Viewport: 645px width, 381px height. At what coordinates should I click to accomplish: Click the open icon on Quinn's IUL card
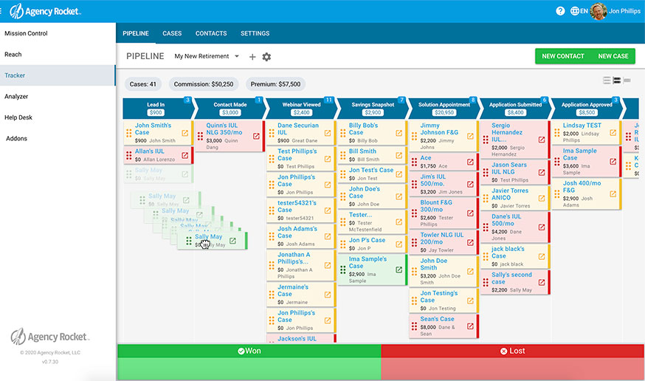[x=256, y=136]
